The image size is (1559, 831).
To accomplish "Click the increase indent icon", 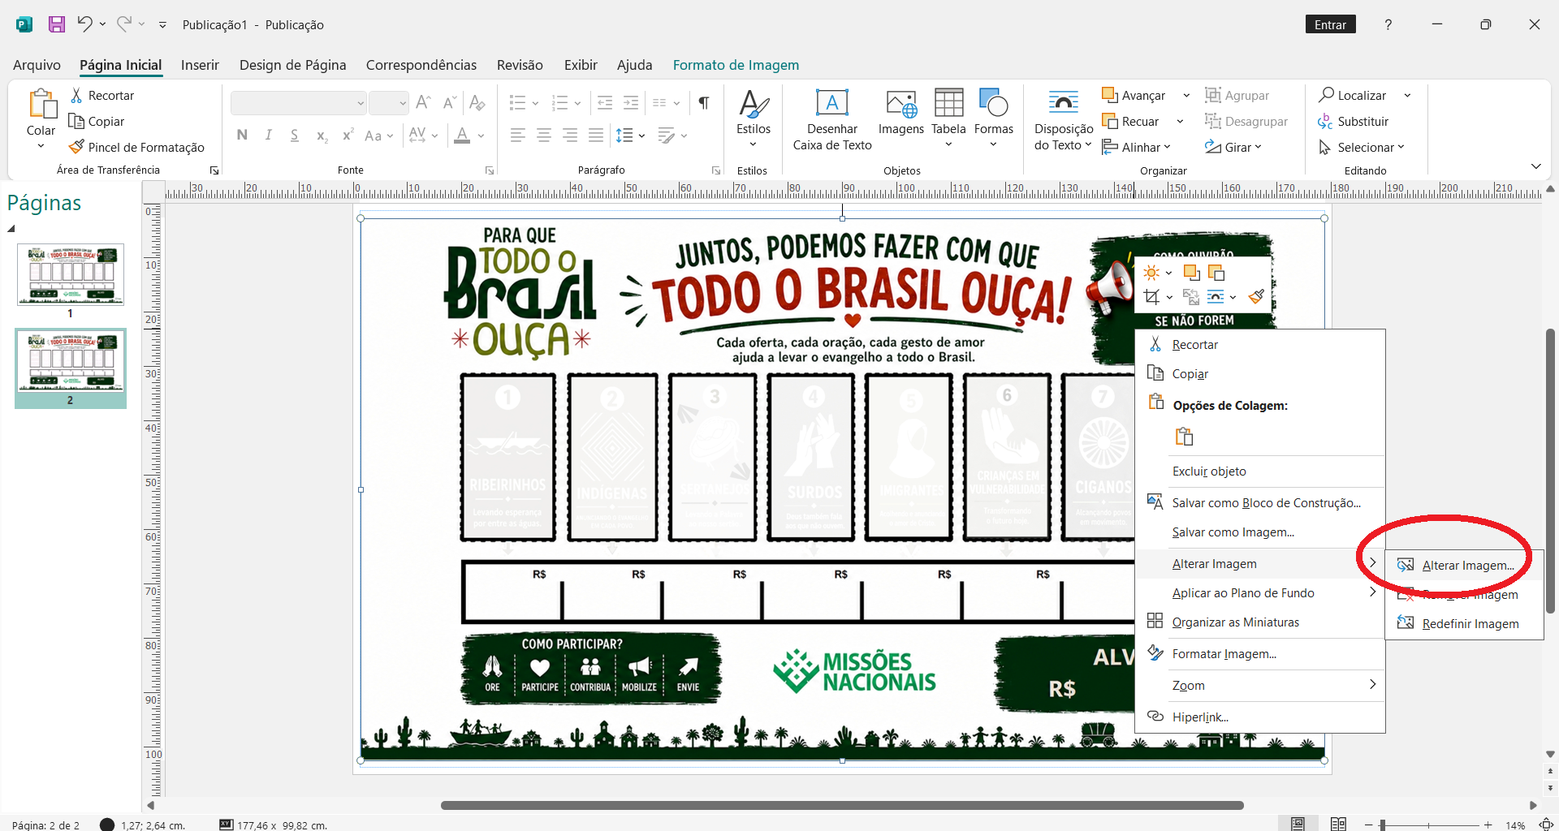I will pos(631,103).
